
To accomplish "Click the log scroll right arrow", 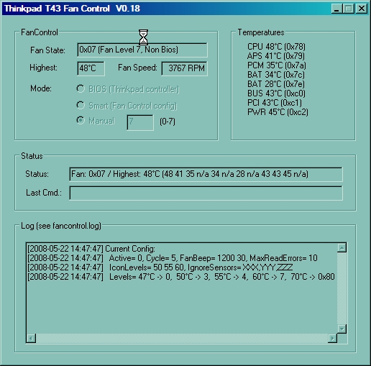I will 332,338.
